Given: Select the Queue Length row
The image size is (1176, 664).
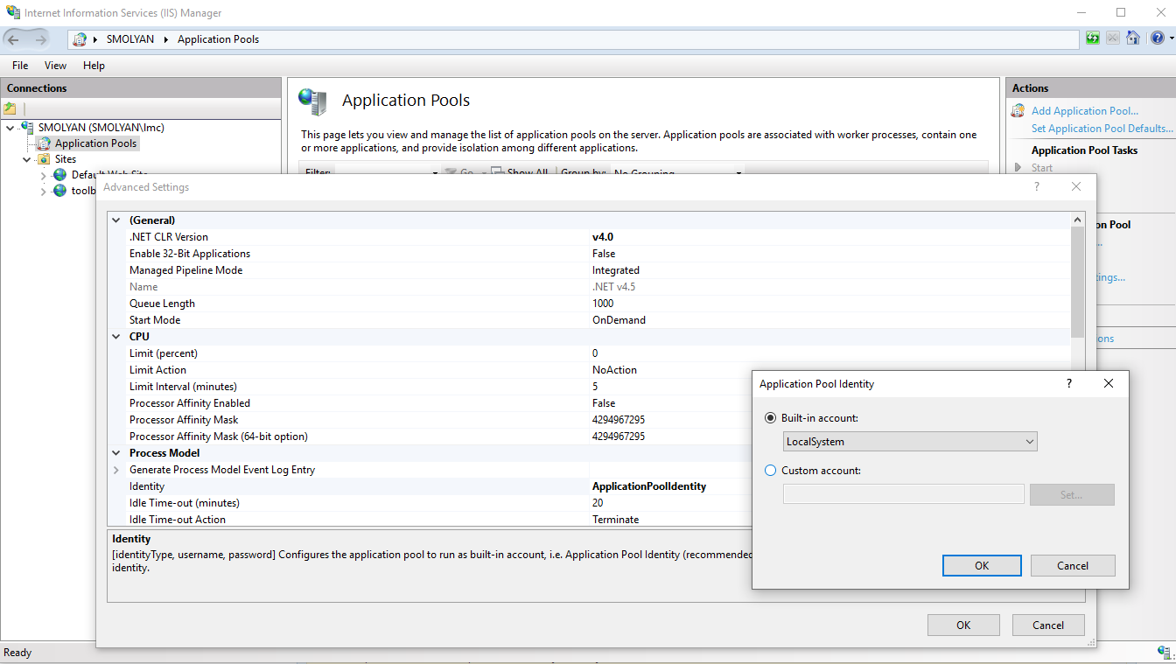Looking at the screenshot, I should click(589, 304).
